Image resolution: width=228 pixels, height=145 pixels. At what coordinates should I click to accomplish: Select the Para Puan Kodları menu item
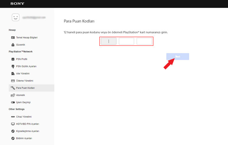[25, 88]
